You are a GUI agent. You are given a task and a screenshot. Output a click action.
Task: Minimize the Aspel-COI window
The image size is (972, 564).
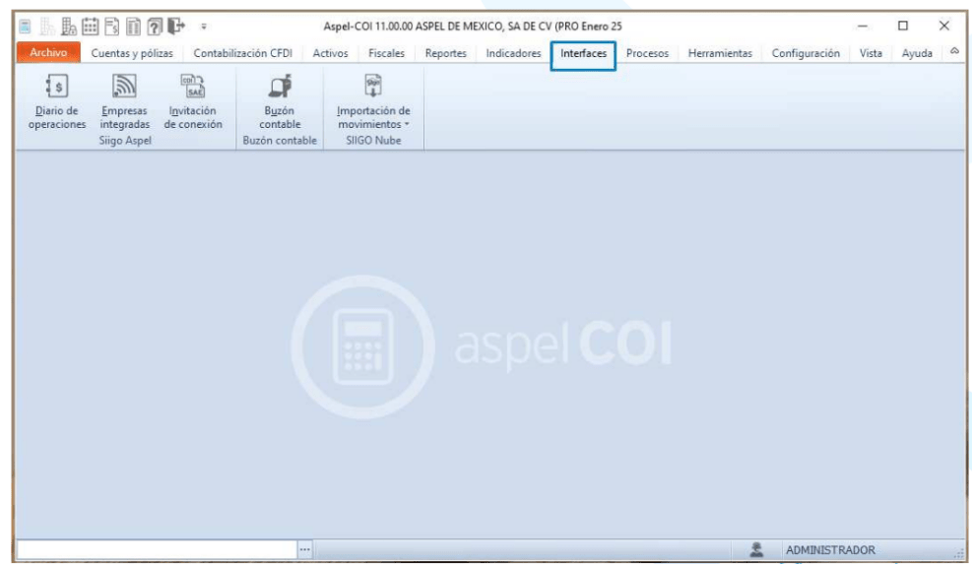[863, 26]
